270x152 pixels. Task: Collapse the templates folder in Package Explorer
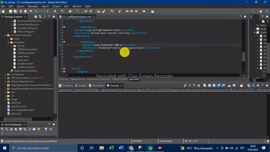[8, 42]
